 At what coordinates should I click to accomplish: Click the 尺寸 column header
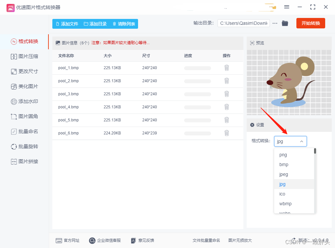click(x=146, y=55)
